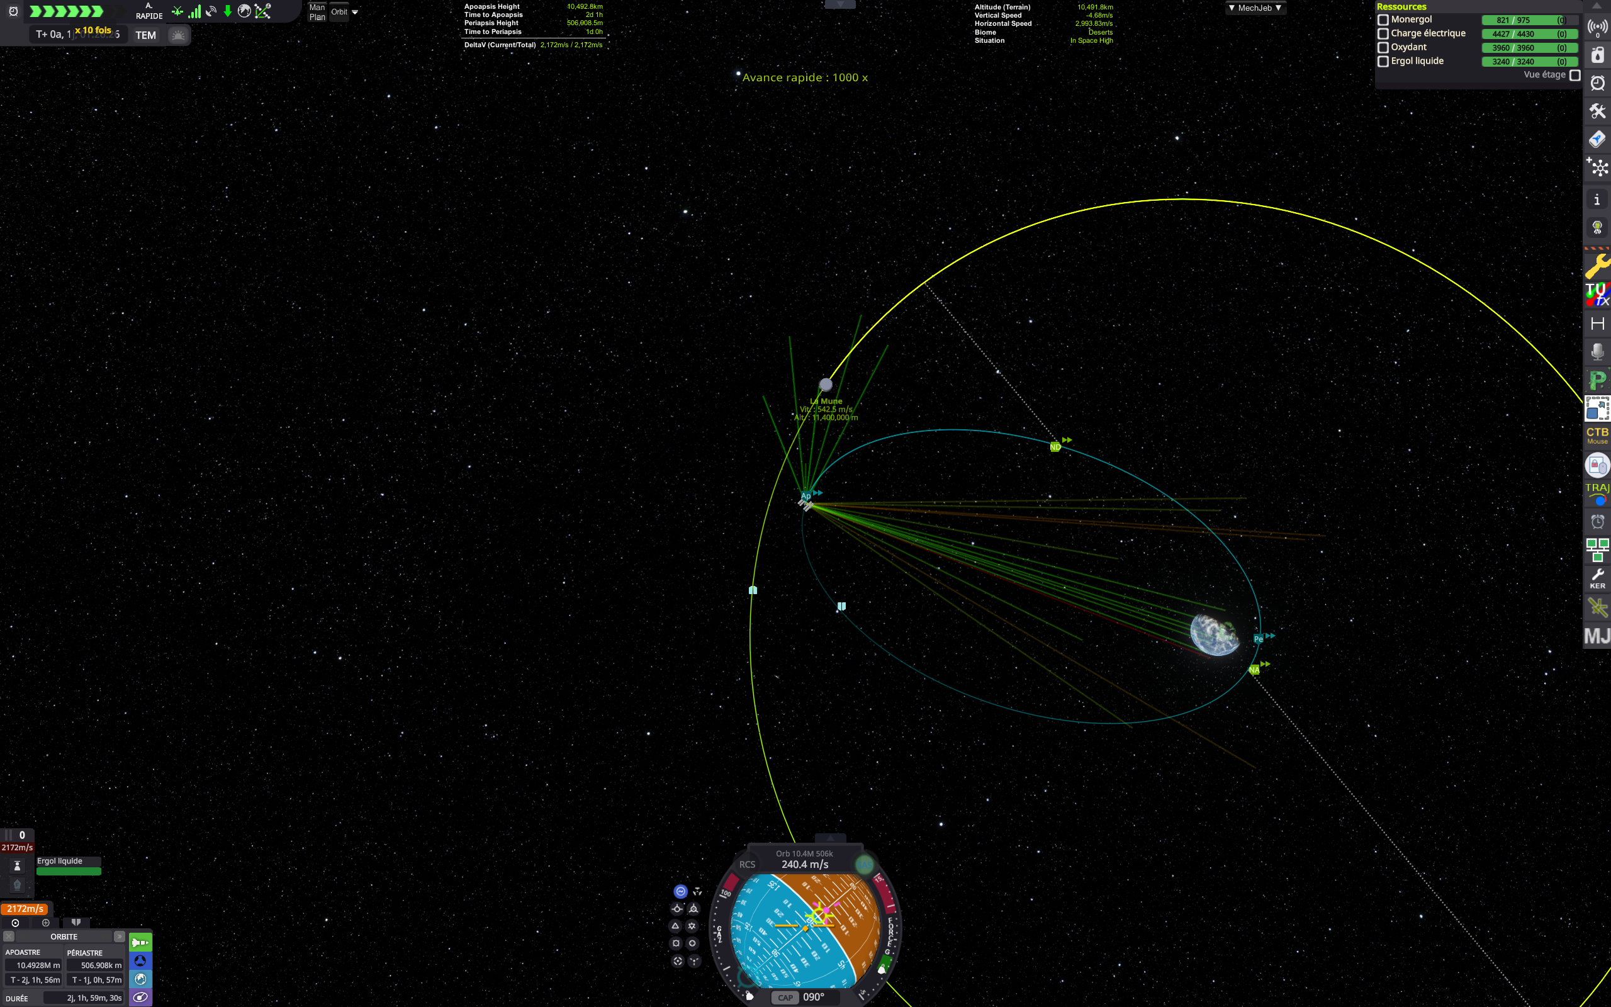
Task: Open the info 'i' app
Action: point(1597,199)
